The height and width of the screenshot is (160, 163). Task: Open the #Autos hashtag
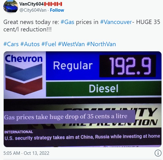[30, 44]
